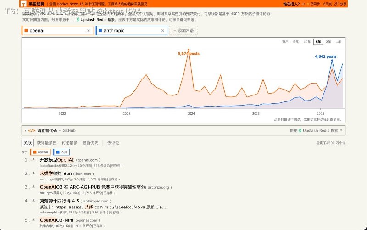
Task: Open the '786 条评论' comments link
Action: coord(100,213)
